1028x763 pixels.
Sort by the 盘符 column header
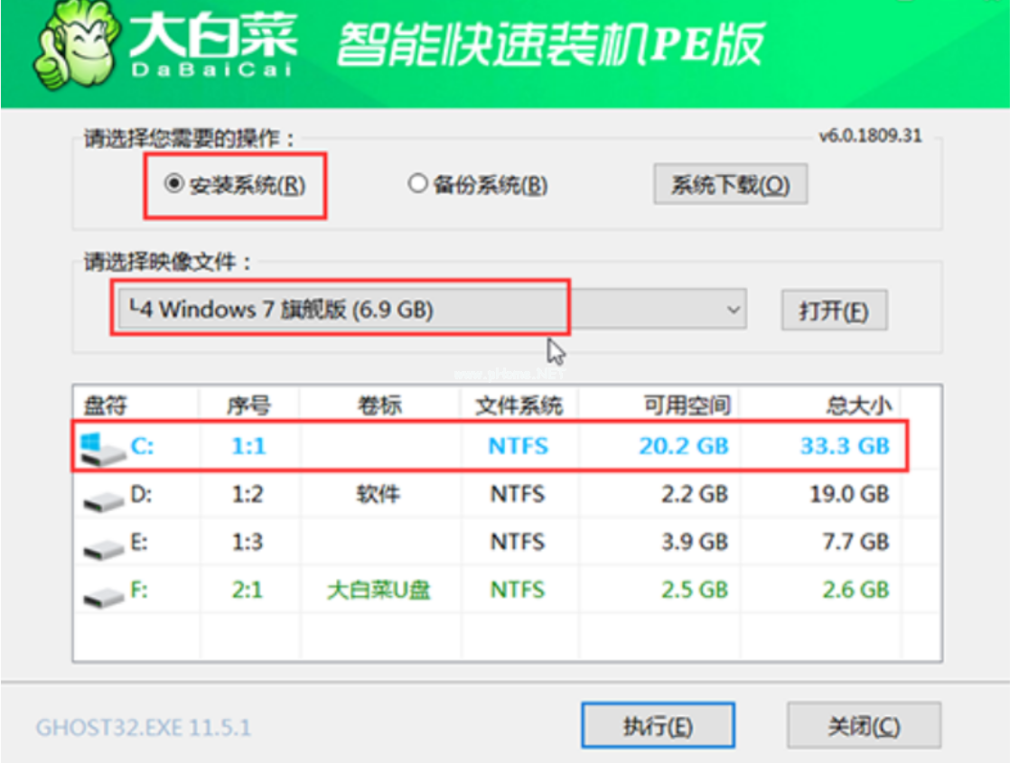click(106, 405)
